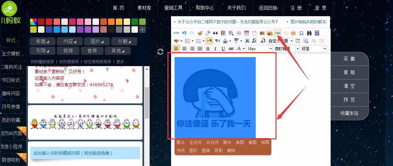Open the 首页 nav item
The width and height of the screenshot is (393, 166).
point(118,8)
